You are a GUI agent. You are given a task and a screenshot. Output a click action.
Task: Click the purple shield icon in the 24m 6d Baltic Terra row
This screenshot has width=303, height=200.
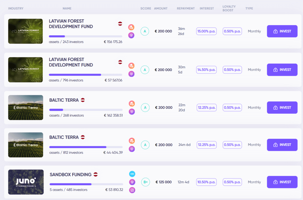pos(132,149)
